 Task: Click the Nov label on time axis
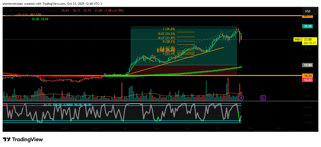pos(251,128)
